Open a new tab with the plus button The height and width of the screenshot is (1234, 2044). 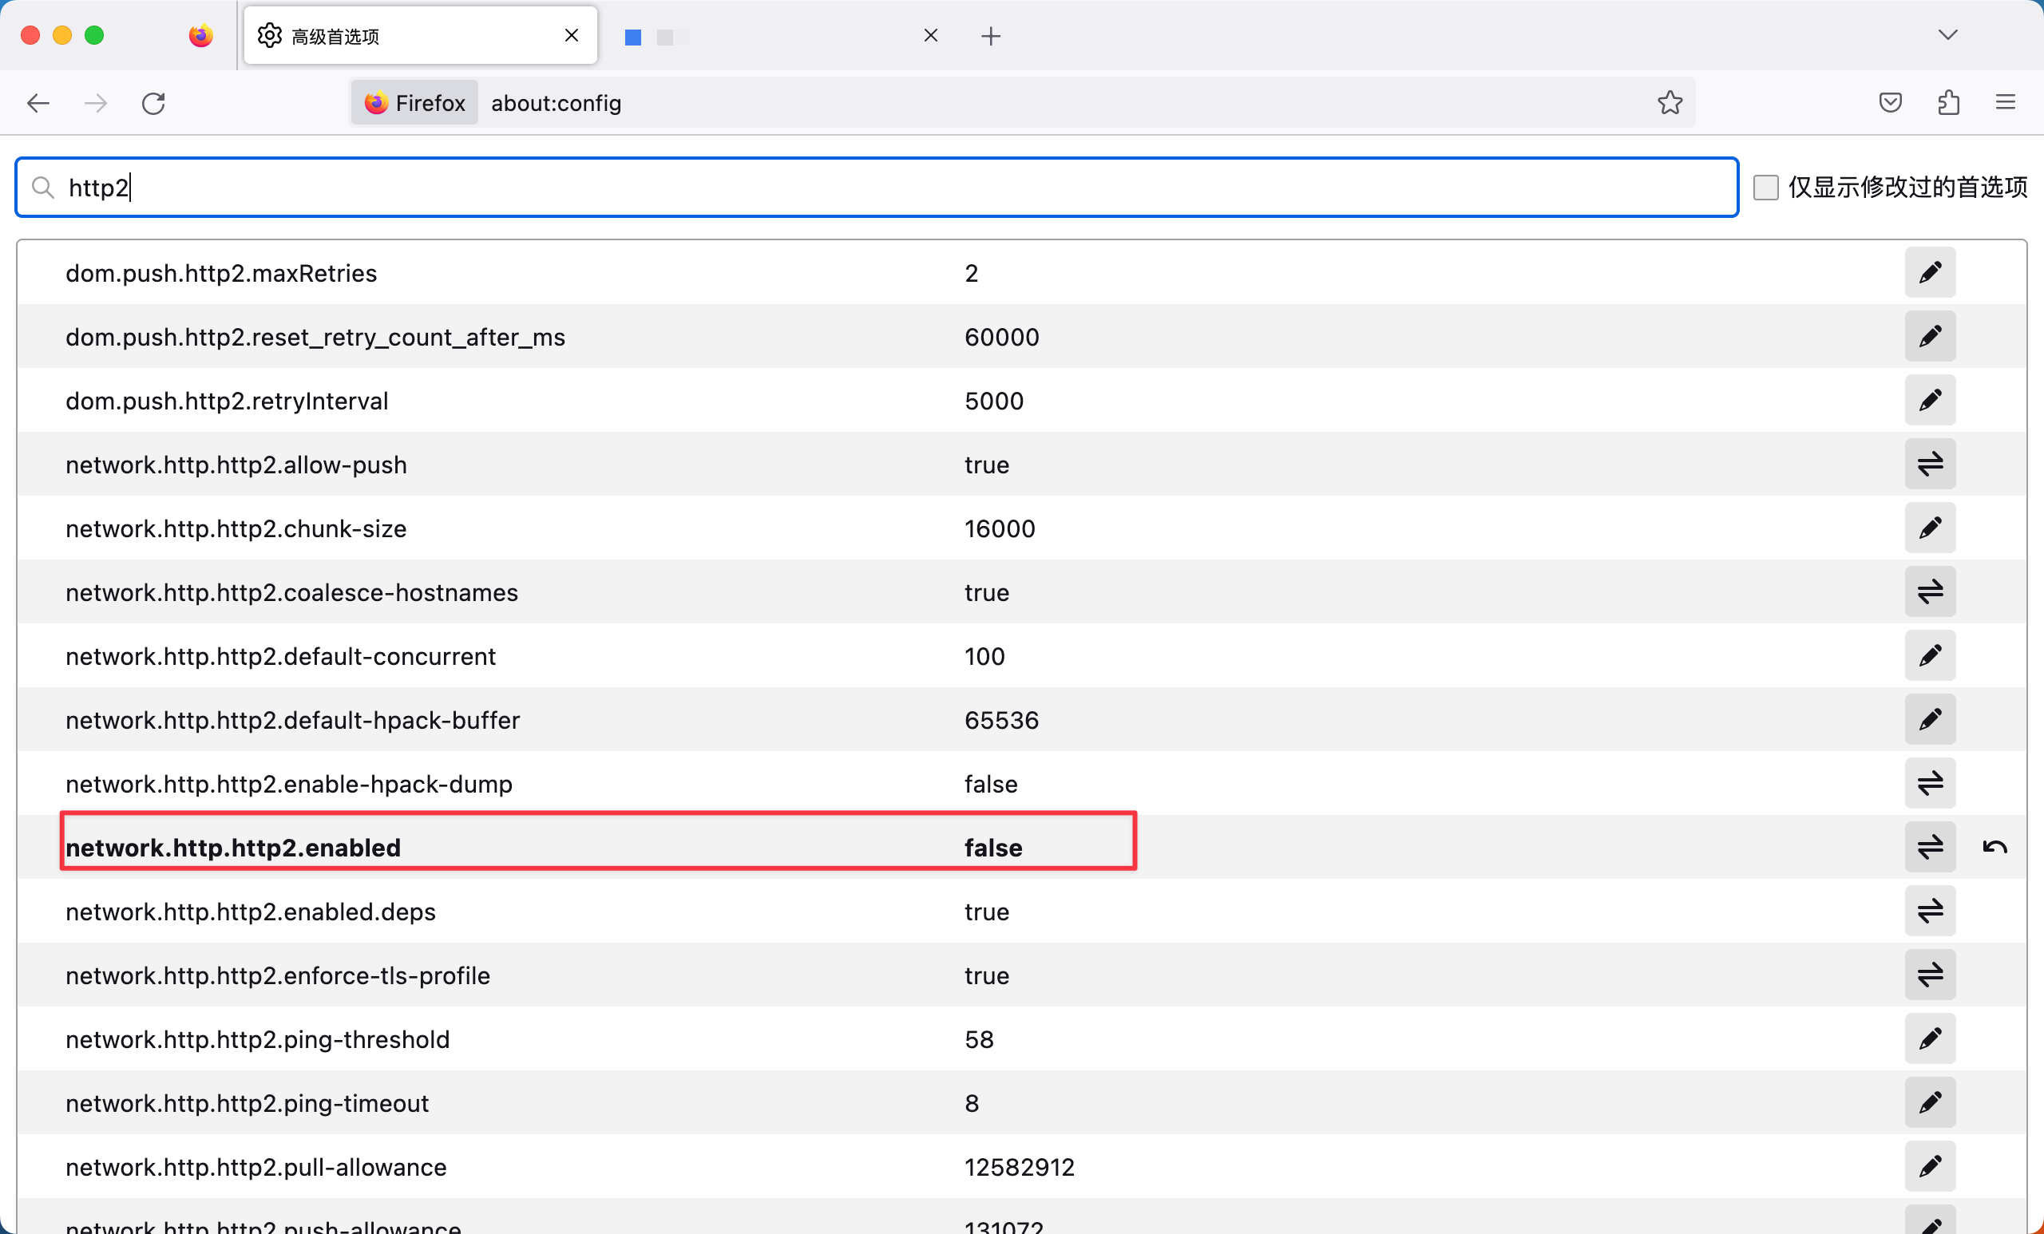[991, 36]
